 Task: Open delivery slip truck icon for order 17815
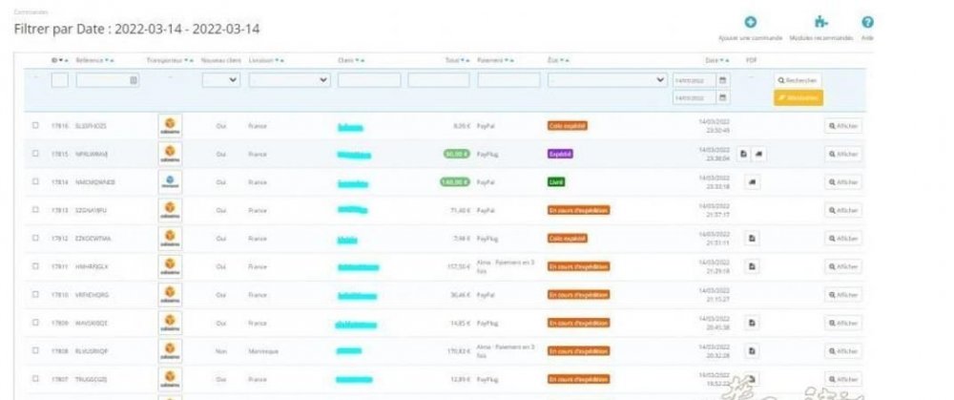pos(758,154)
